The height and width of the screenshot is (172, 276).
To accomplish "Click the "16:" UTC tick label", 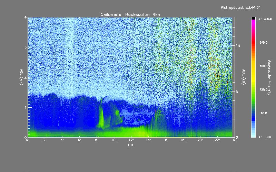I will tap(166, 140).
